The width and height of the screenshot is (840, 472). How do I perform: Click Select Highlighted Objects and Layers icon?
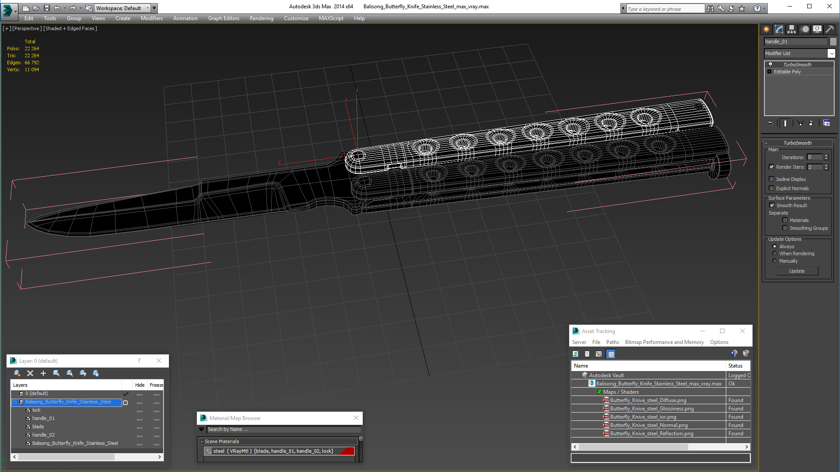tap(56, 373)
